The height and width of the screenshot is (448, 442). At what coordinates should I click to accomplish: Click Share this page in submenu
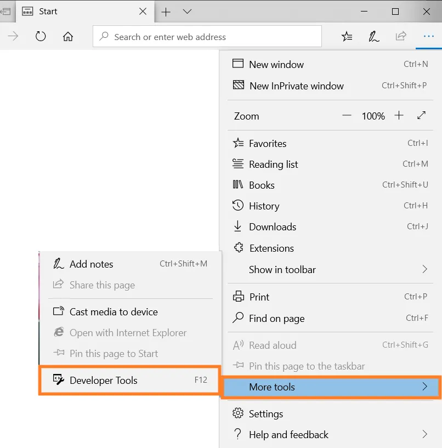pos(131,285)
